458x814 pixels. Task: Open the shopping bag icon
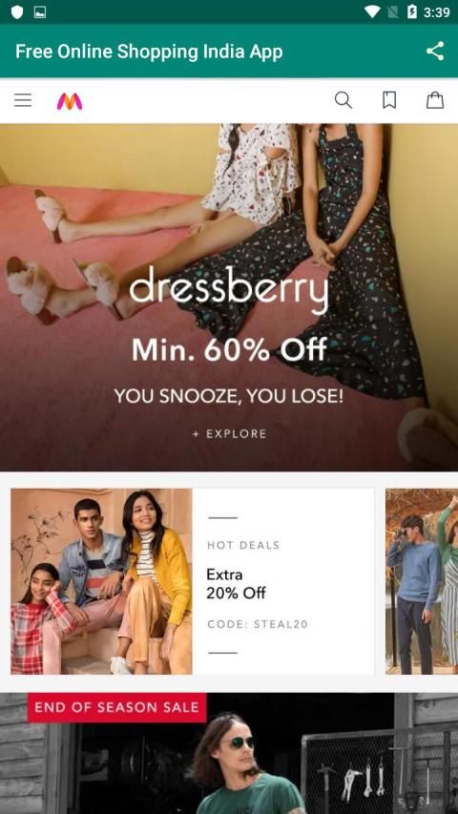[435, 100]
